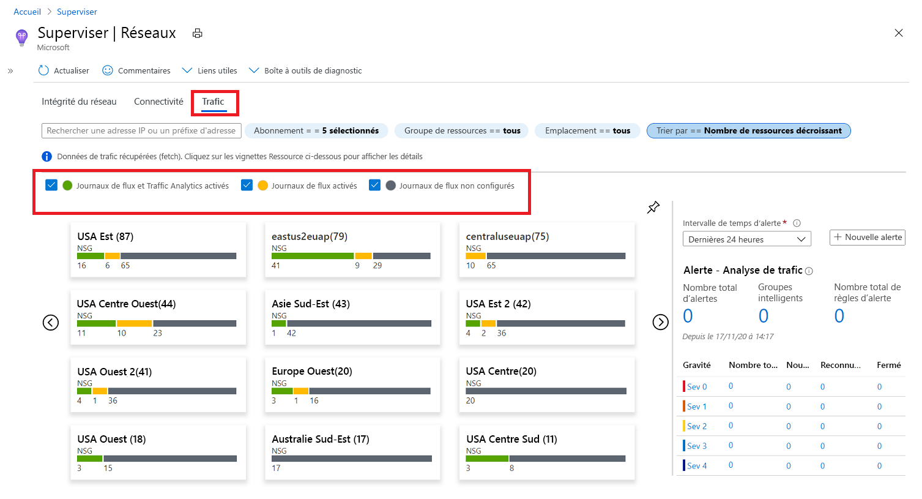Open the Australie Sud-Est (17) card
The image size is (922, 499).
coord(352,452)
